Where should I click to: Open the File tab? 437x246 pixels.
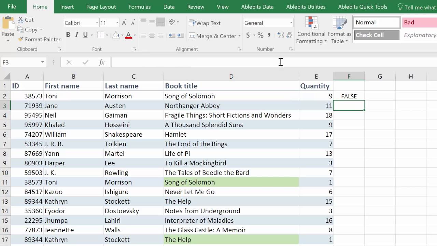click(12, 7)
